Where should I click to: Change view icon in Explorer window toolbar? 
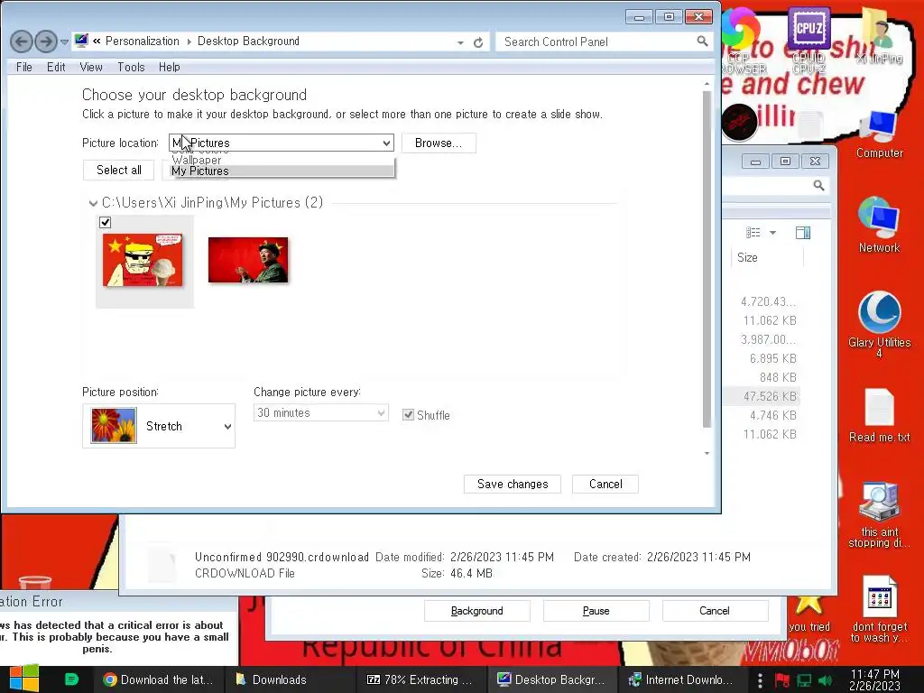pyautogui.click(x=753, y=233)
